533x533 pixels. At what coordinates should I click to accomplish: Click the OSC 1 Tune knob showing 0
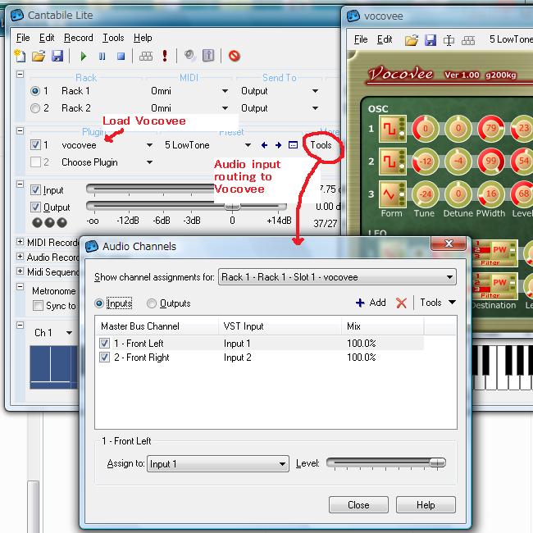point(425,129)
